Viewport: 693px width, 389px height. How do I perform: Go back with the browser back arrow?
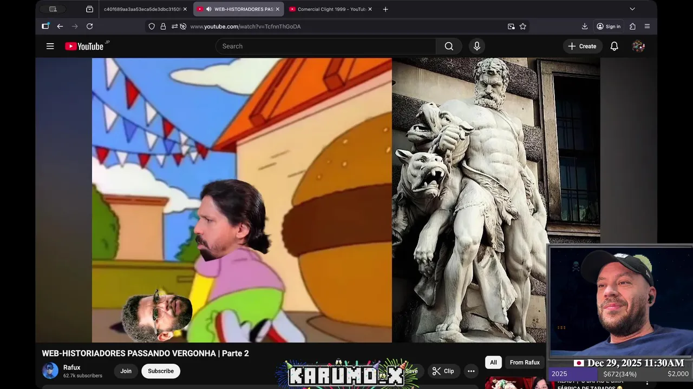pos(60,26)
